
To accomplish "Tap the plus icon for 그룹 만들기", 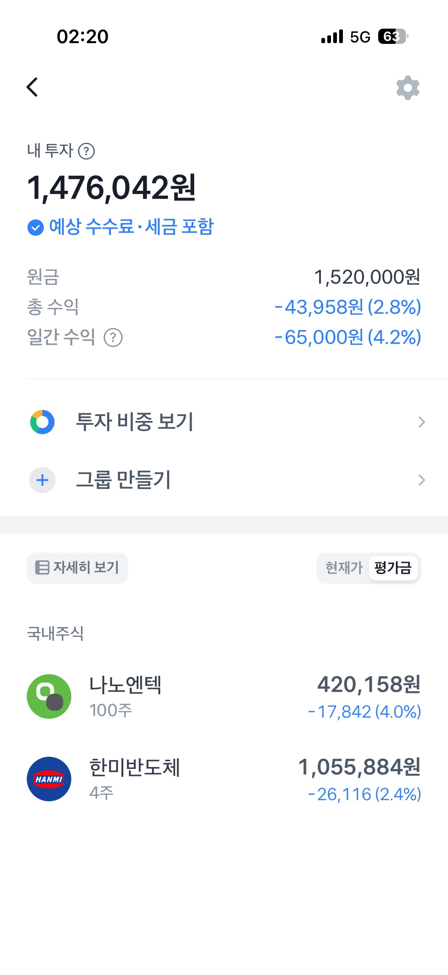I will coord(42,480).
